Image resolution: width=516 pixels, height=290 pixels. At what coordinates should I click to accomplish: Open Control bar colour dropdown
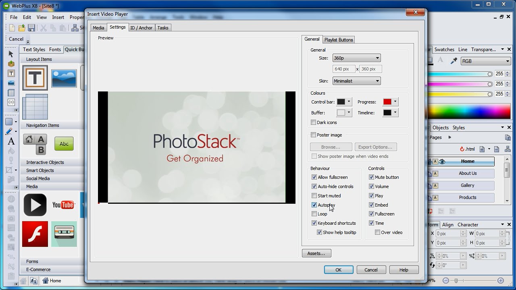(x=349, y=102)
